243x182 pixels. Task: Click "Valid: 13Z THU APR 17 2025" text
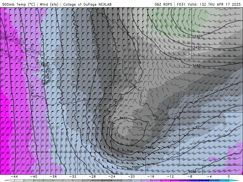click(214, 4)
